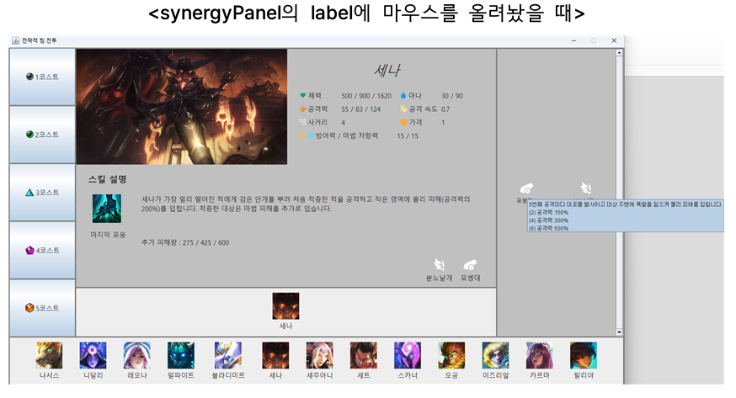
Task: Click the 마지막 포옹 skill icon
Action: tap(107, 209)
